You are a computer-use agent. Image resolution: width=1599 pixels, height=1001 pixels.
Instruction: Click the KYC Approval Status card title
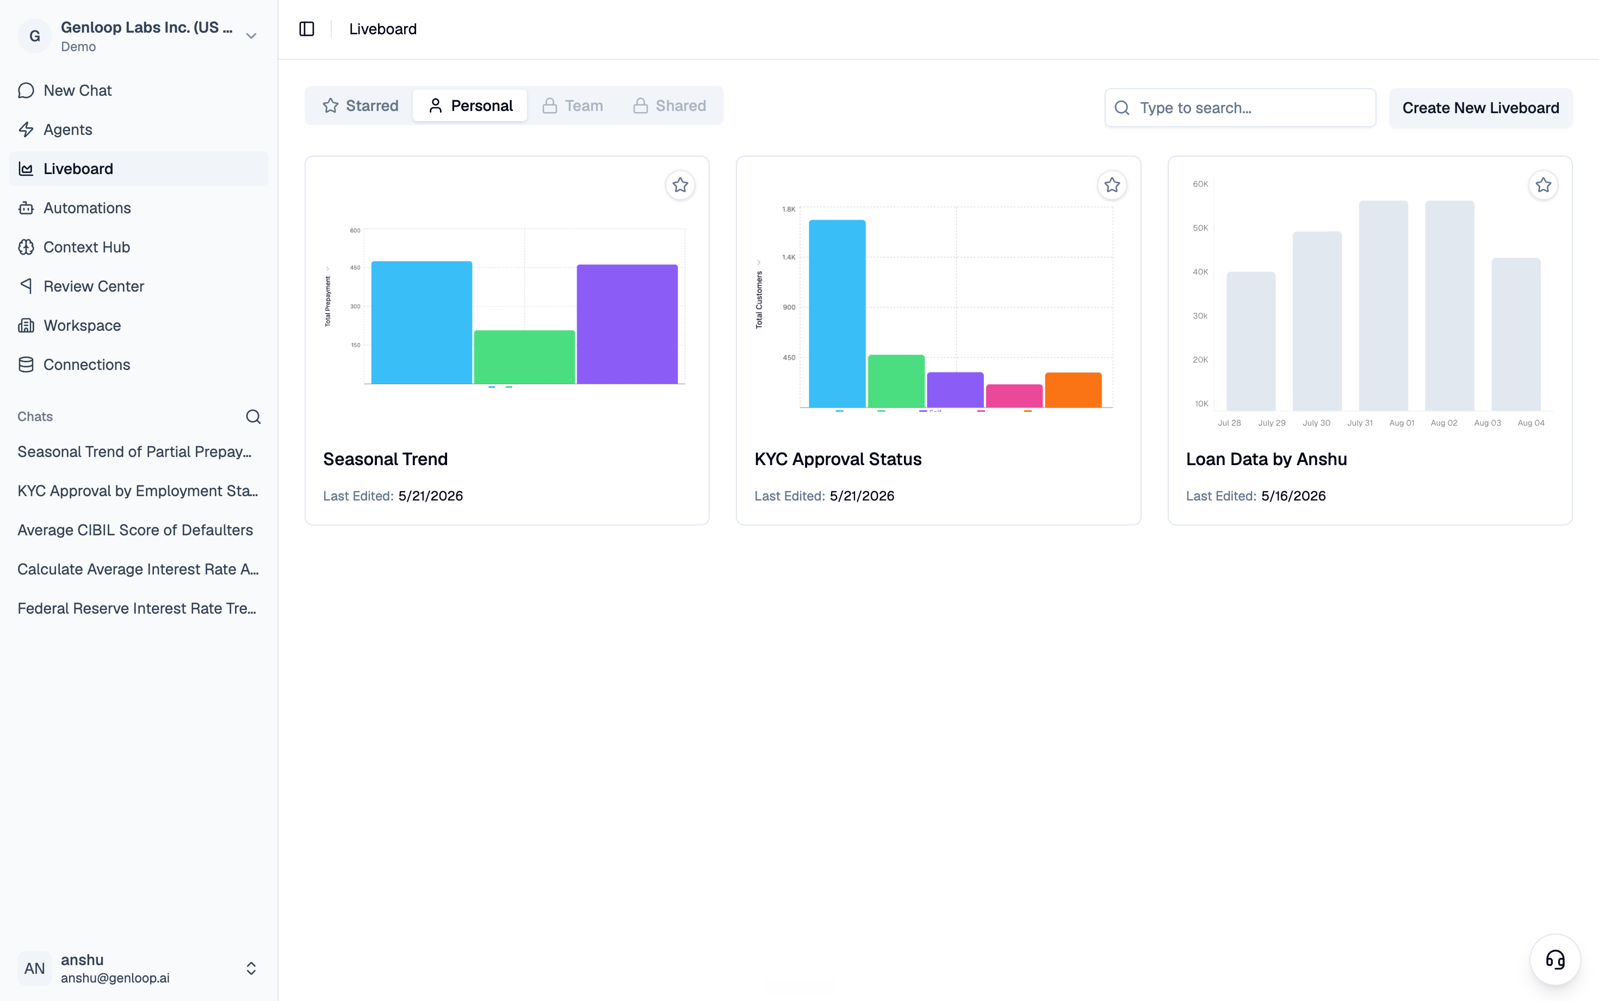click(x=838, y=459)
